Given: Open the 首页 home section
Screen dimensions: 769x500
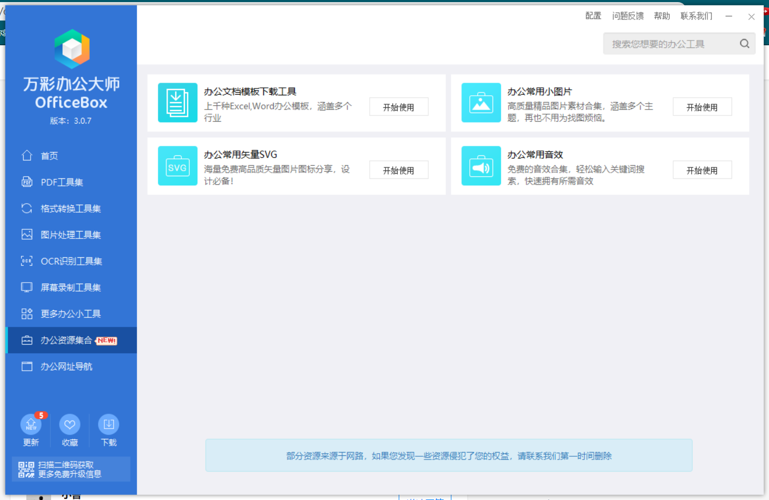Looking at the screenshot, I should tap(71, 156).
